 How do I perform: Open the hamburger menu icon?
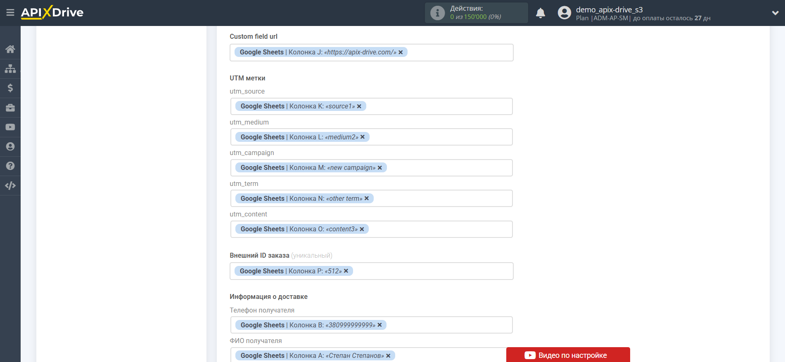point(10,12)
